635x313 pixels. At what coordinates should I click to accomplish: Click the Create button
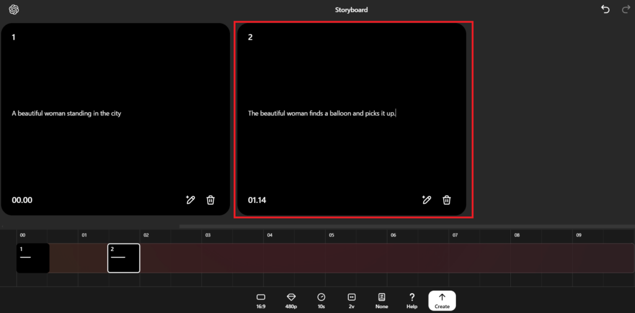(x=442, y=301)
